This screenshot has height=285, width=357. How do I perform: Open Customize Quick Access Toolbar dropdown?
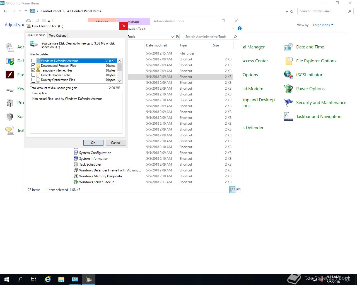[49, 21]
